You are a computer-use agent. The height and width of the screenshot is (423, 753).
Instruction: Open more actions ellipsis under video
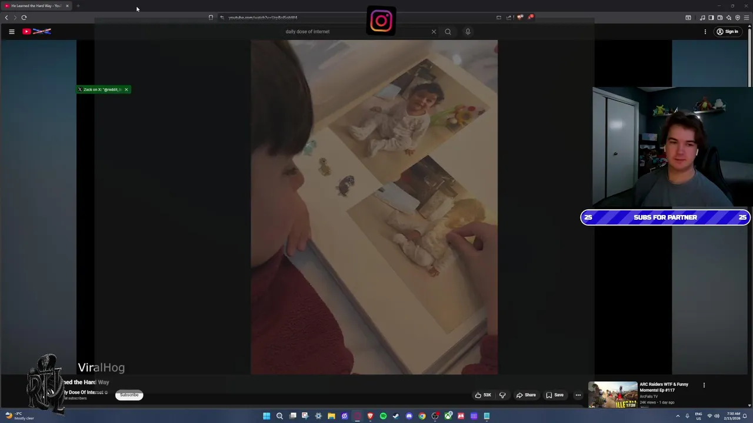578,395
